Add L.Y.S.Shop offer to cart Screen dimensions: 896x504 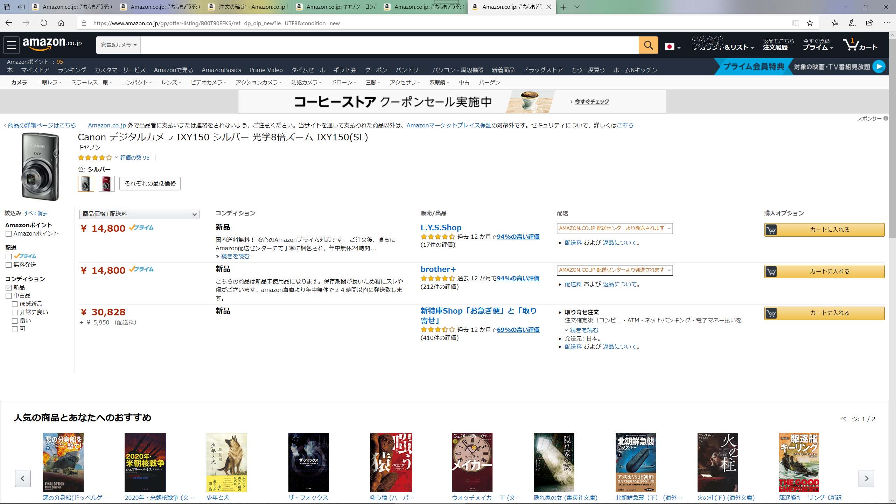point(824,230)
